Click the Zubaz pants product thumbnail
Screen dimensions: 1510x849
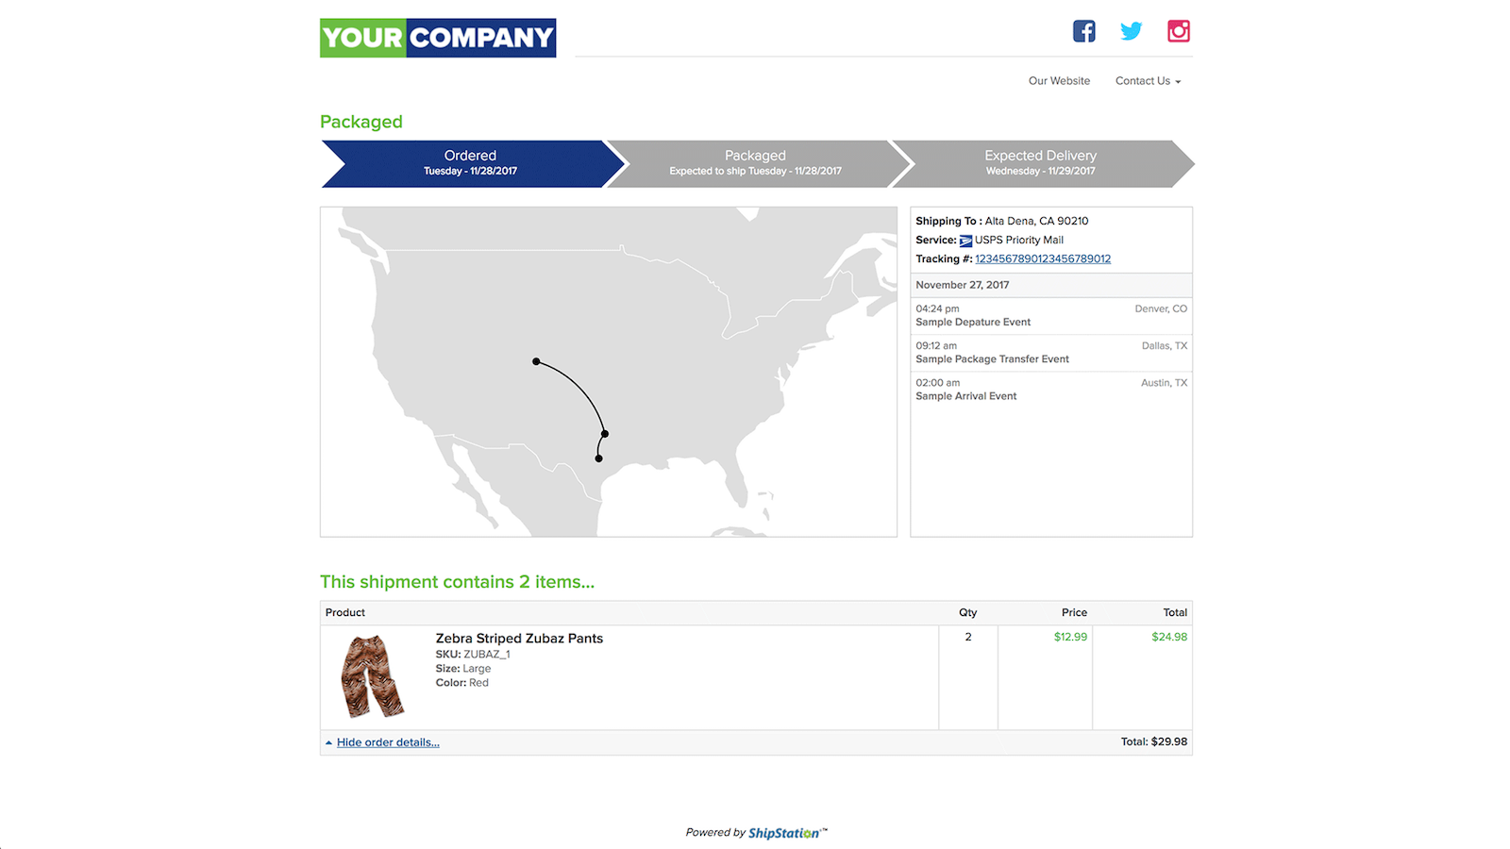372,676
